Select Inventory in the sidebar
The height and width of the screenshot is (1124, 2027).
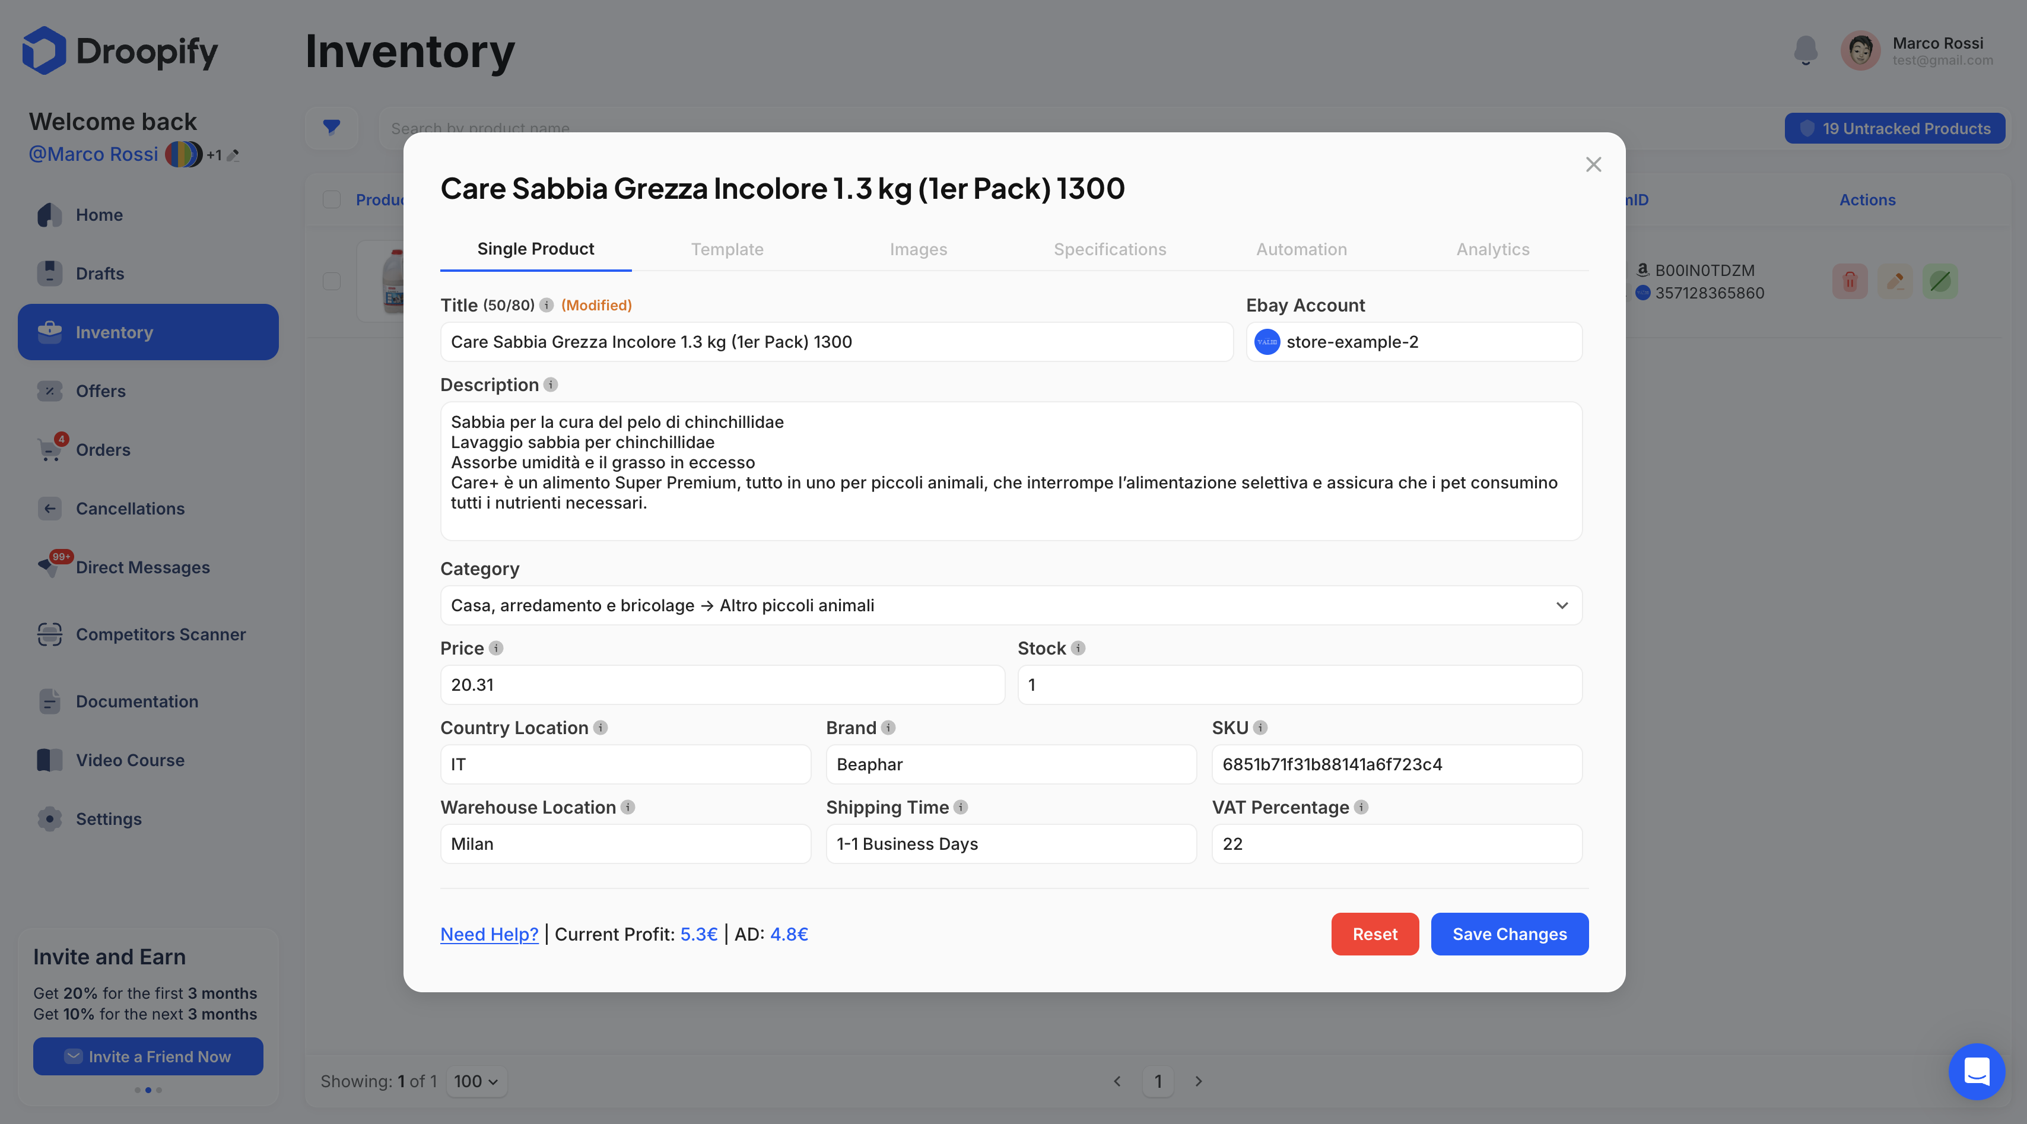148,332
